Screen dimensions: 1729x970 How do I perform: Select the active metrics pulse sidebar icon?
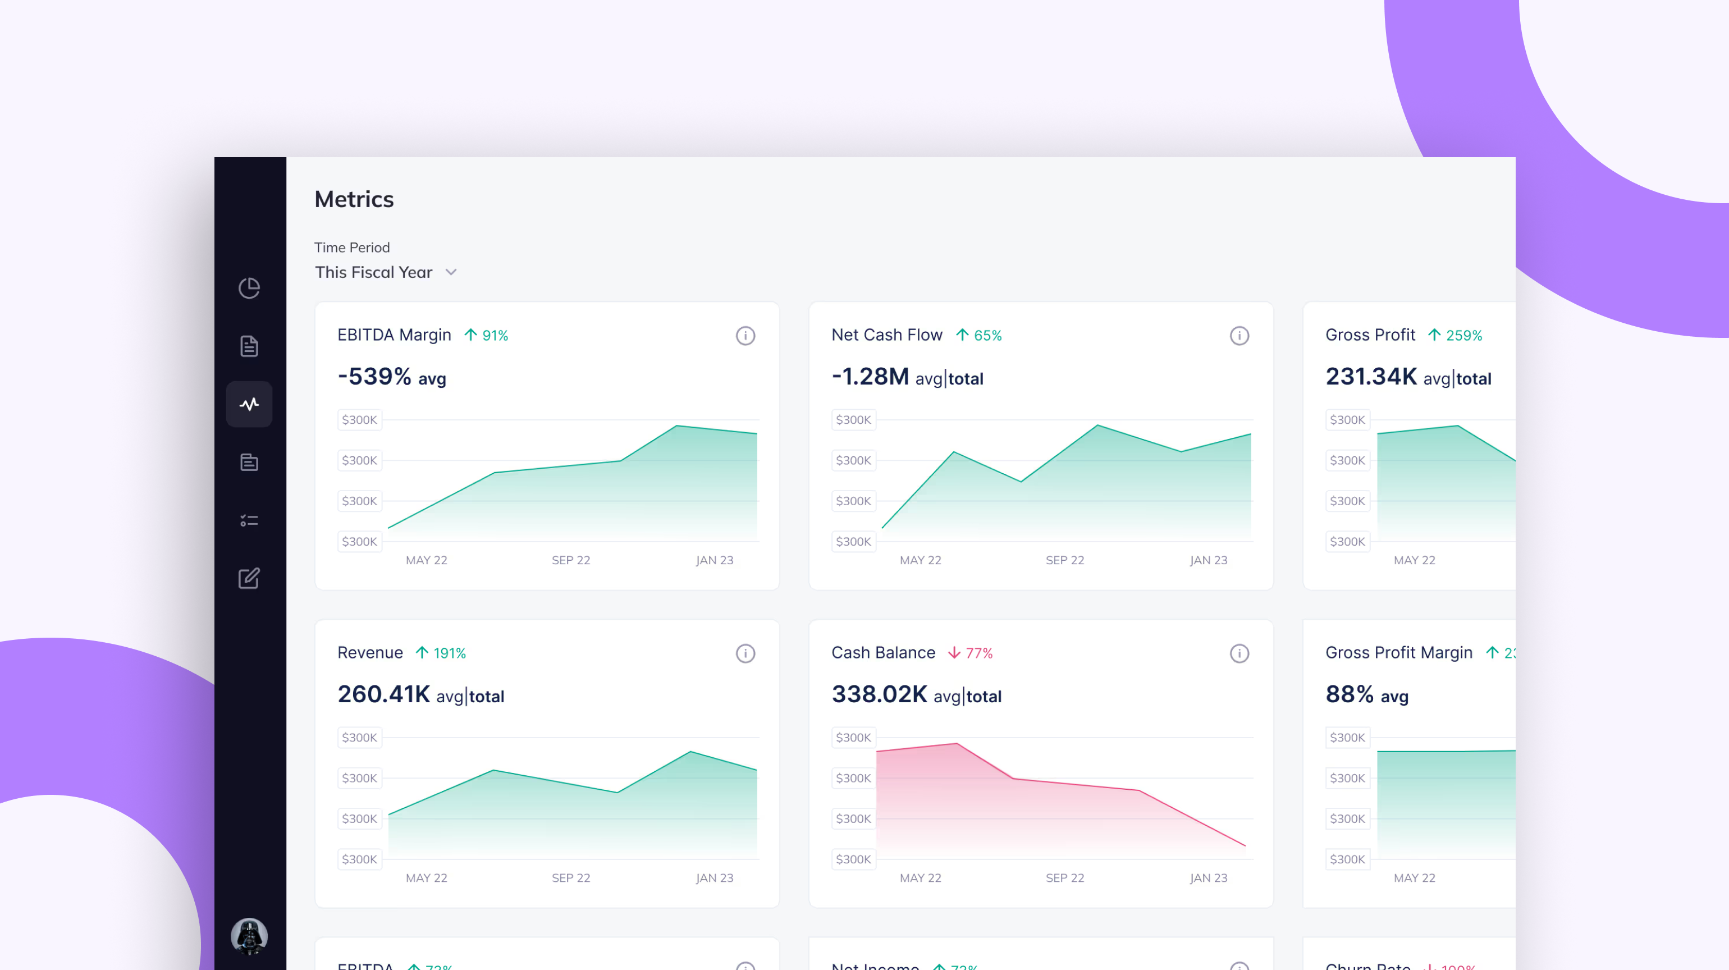pos(249,404)
